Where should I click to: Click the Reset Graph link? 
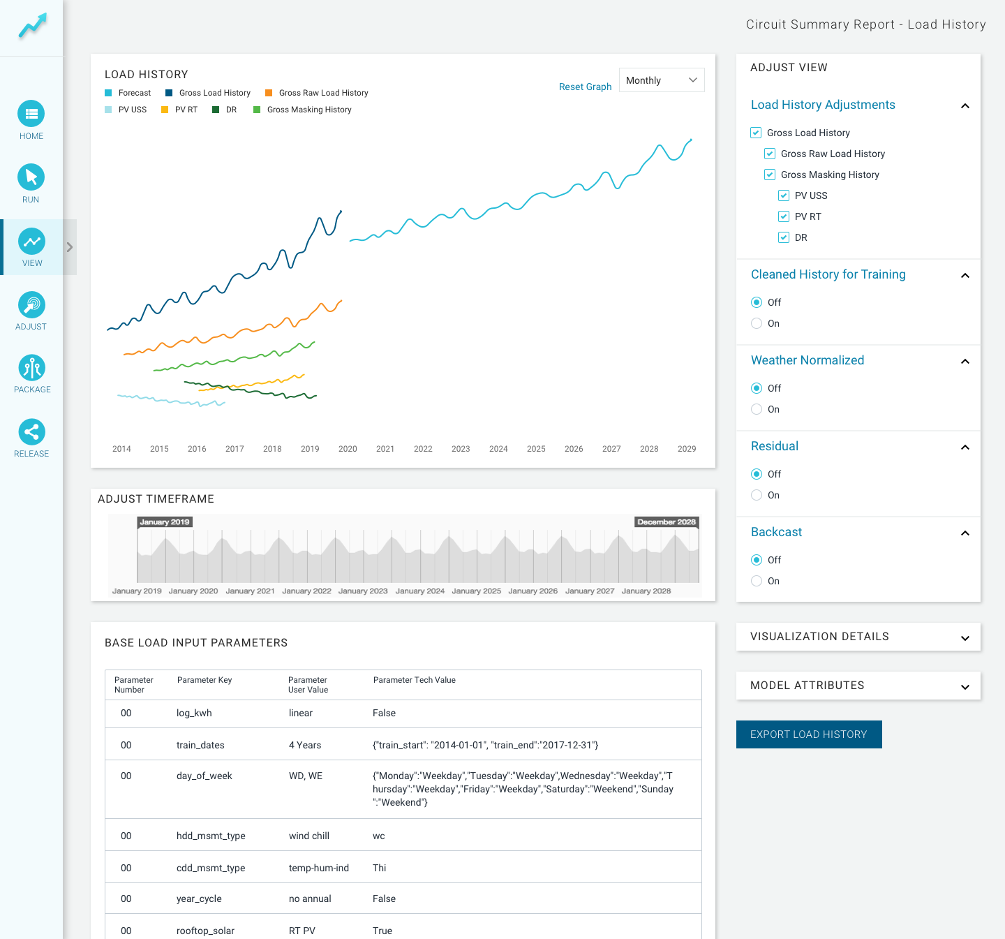point(585,87)
